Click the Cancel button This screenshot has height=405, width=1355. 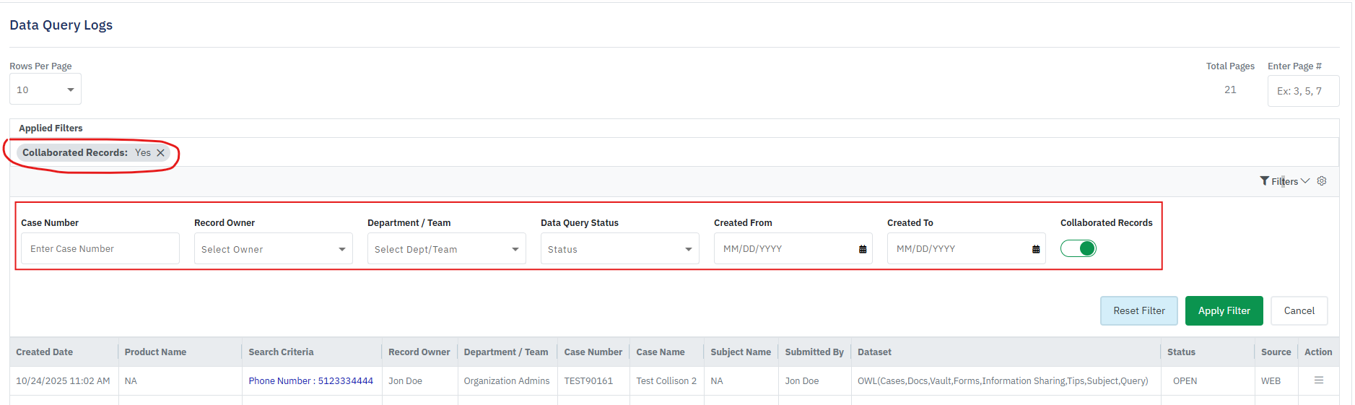click(x=1299, y=310)
